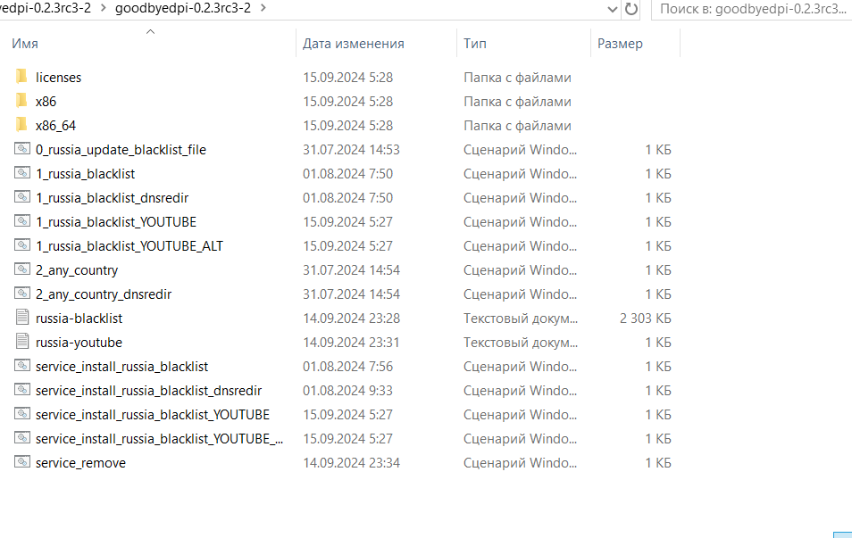852x538 pixels.
Task: Click the 2 303 КБ size value
Action: point(646,319)
